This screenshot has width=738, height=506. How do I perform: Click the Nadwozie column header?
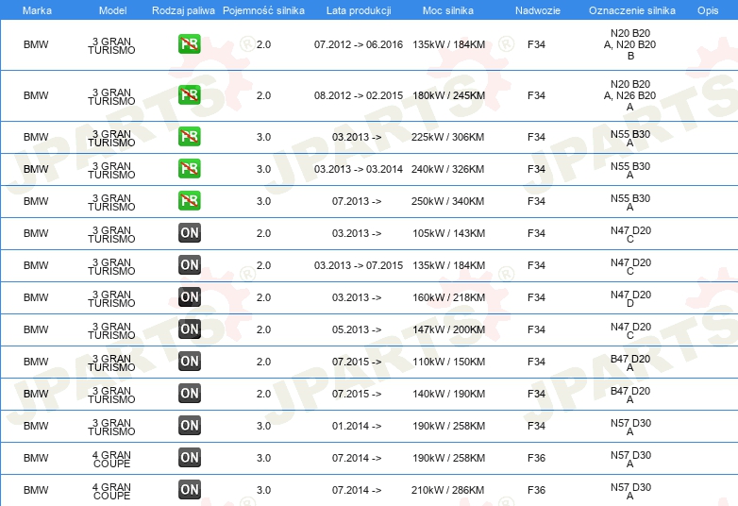click(x=538, y=10)
